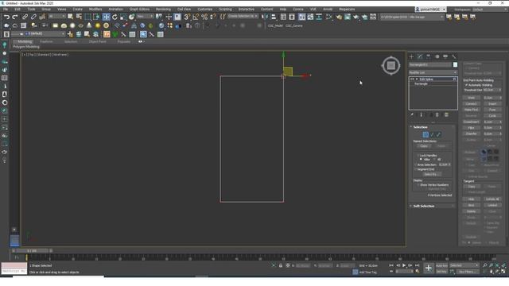Click the Align tool icon
Image resolution: width=509 pixels, height=286 pixels.
point(274,17)
